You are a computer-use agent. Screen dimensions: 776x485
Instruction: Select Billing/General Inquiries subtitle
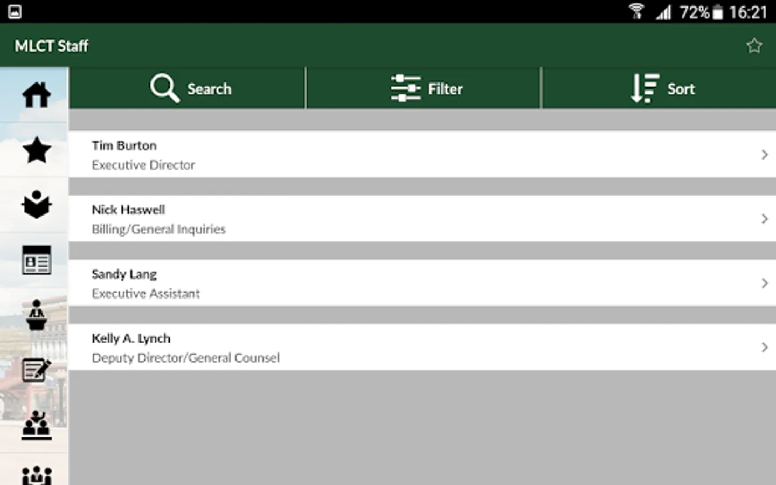(x=158, y=229)
